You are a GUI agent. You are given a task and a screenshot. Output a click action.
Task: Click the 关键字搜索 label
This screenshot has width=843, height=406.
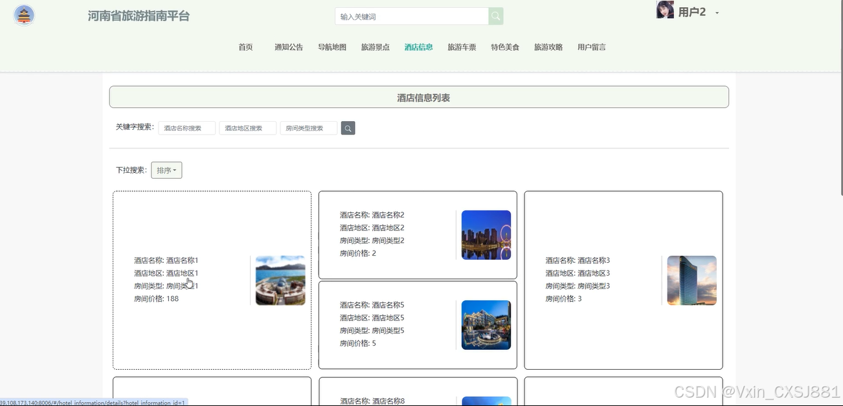pos(135,127)
